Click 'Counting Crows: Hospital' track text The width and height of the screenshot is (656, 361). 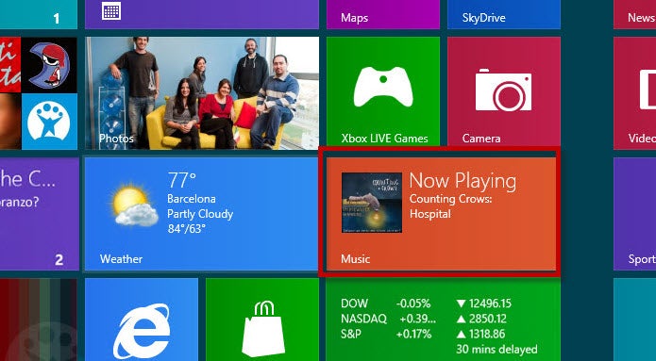click(450, 206)
